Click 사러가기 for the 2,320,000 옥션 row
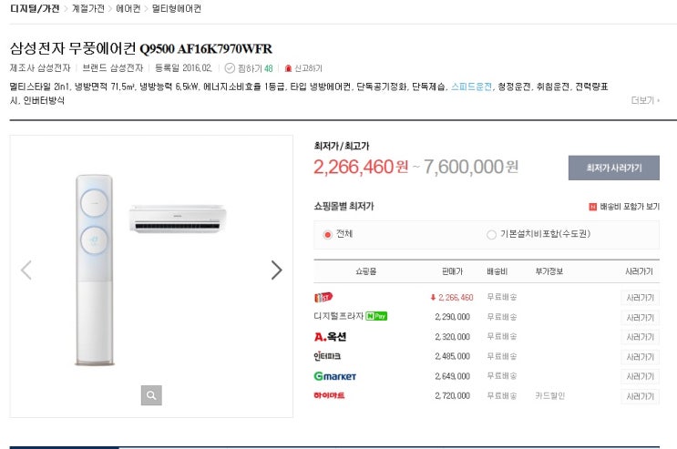 pos(641,337)
